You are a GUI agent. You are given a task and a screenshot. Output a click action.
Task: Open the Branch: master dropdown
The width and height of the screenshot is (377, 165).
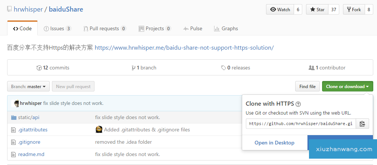point(28,87)
